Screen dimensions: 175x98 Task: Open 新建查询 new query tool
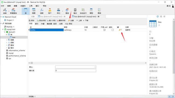(x=13, y=11)
